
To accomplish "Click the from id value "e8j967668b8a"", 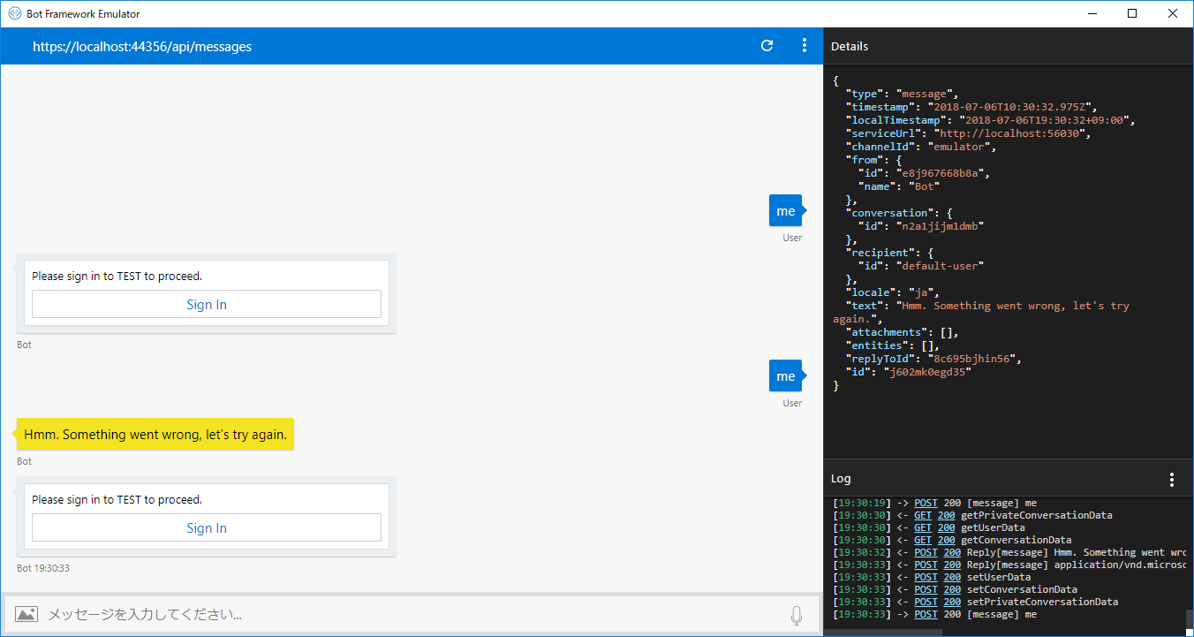I will 939,173.
